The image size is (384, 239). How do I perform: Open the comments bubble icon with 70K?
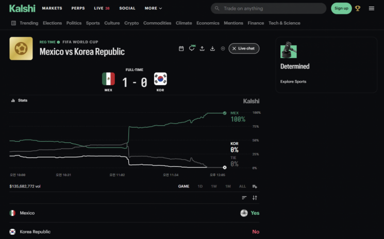192,48
